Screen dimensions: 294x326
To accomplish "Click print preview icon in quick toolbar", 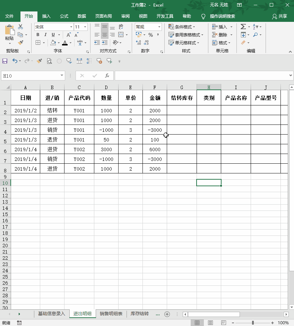I will pyautogui.click(x=49, y=61).
